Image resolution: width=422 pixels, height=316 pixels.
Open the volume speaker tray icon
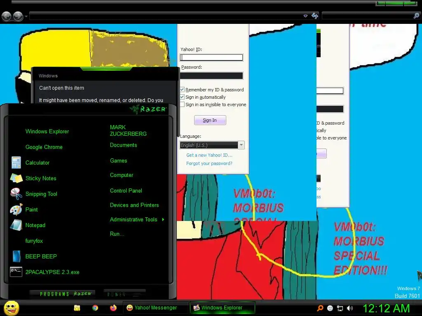(x=350, y=308)
